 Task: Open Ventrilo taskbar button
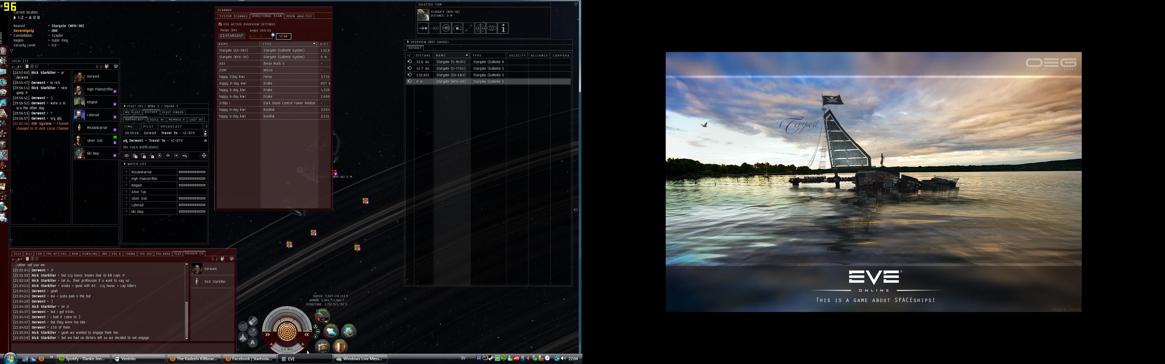point(139,358)
